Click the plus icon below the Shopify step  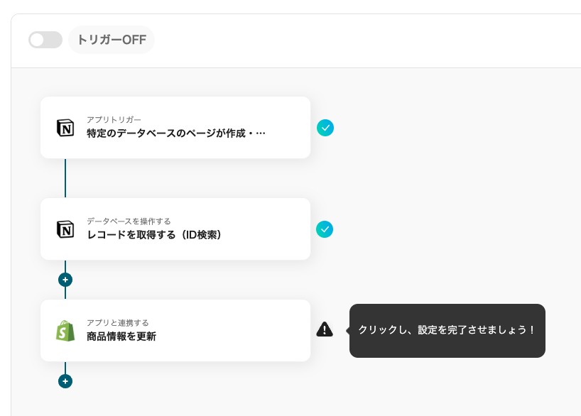tap(65, 381)
